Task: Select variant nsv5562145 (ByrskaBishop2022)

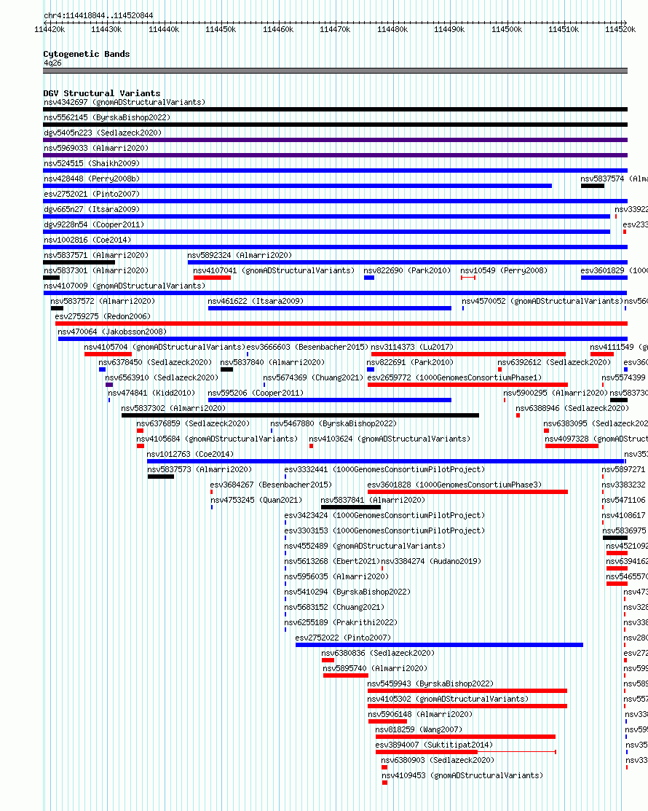Action: [x=107, y=117]
